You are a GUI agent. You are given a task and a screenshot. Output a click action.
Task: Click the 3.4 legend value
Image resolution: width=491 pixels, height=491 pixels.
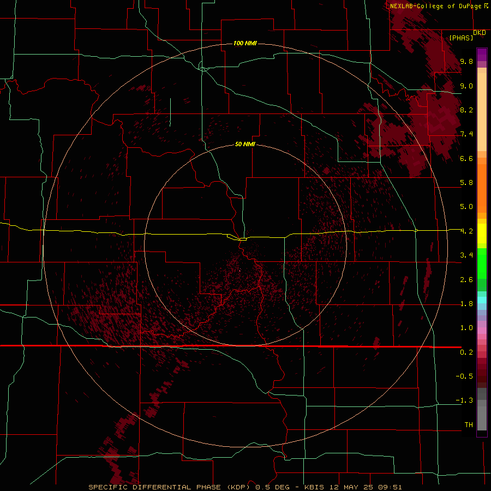point(466,255)
